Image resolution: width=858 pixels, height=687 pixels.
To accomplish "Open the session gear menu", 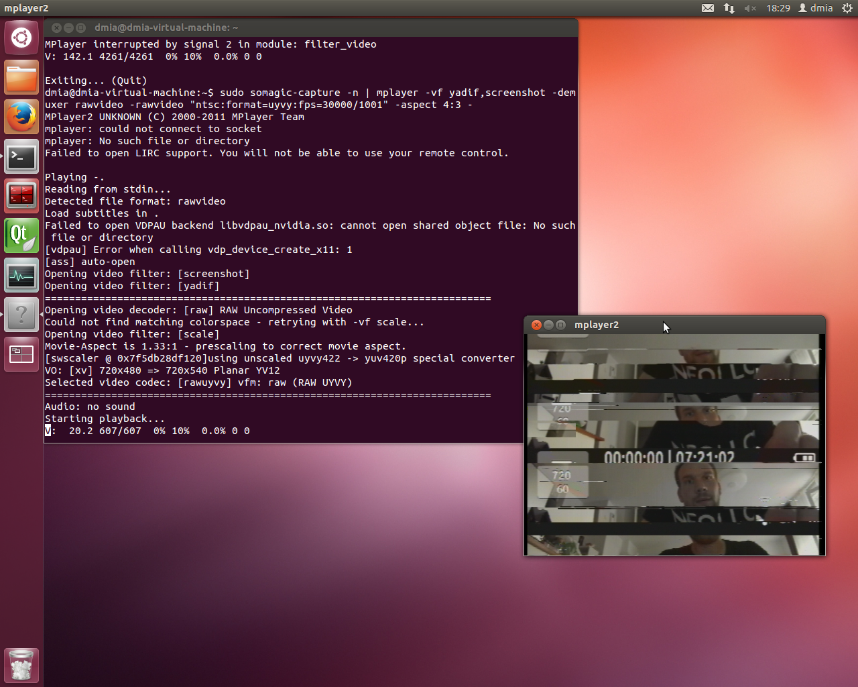I will (847, 8).
